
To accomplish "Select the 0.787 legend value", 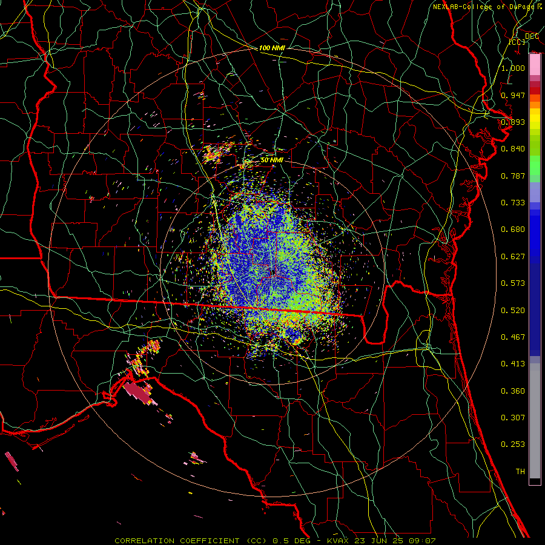I will click(x=513, y=176).
